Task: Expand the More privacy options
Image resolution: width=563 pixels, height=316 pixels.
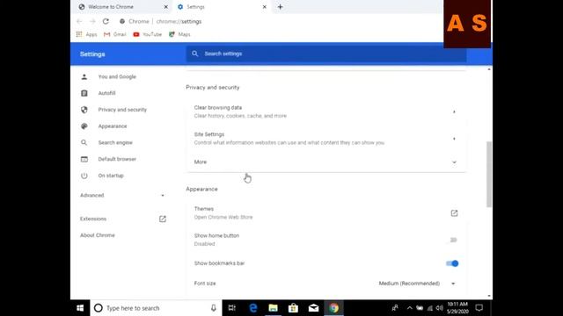Action: (326, 162)
